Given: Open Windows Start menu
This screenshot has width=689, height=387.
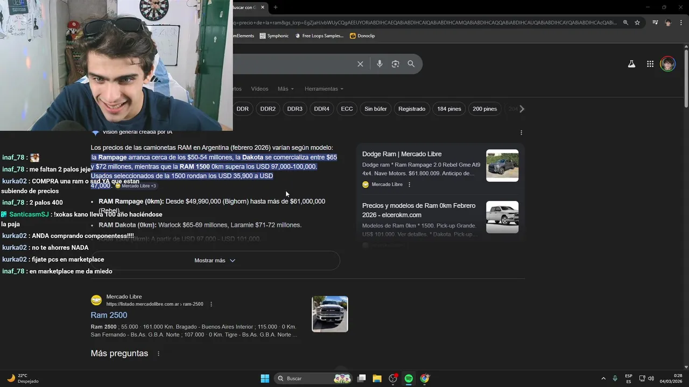Looking at the screenshot, I should 265,378.
